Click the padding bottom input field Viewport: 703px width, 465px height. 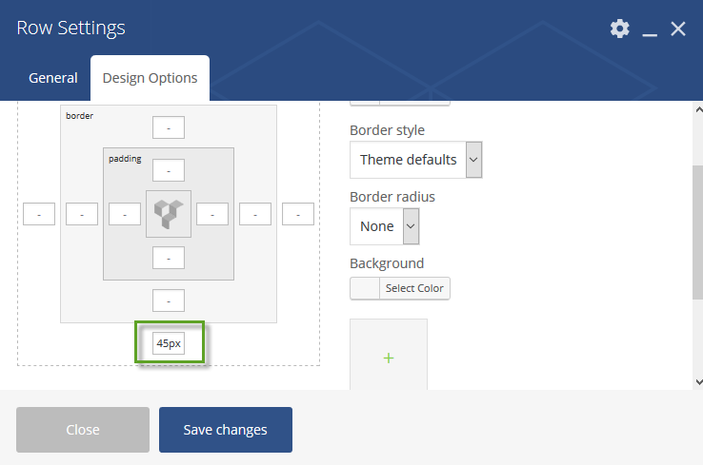pos(169,258)
